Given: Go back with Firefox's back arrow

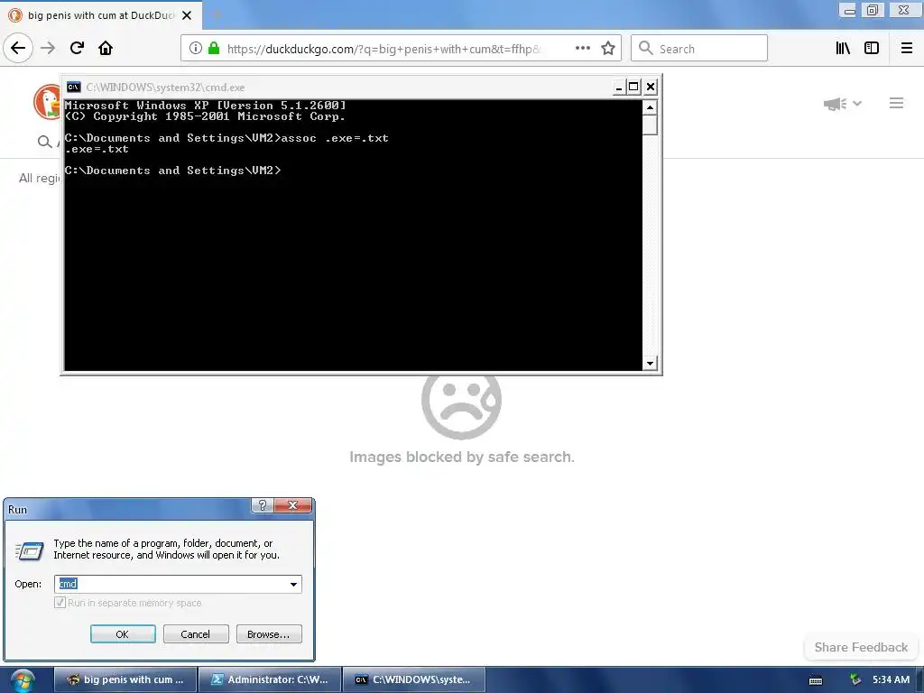Looking at the screenshot, I should point(18,49).
